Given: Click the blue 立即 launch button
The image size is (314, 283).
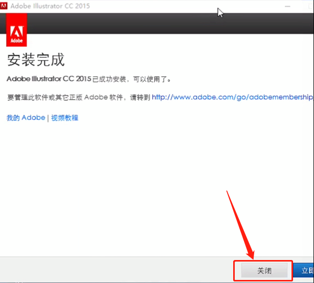Looking at the screenshot, I should tap(304, 270).
